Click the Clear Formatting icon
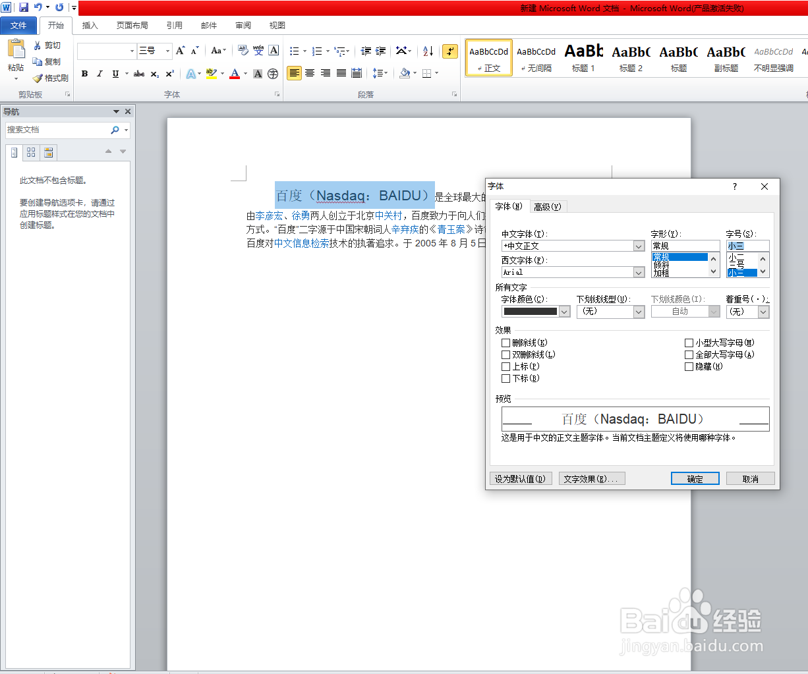This screenshot has height=674, width=808. tap(243, 51)
